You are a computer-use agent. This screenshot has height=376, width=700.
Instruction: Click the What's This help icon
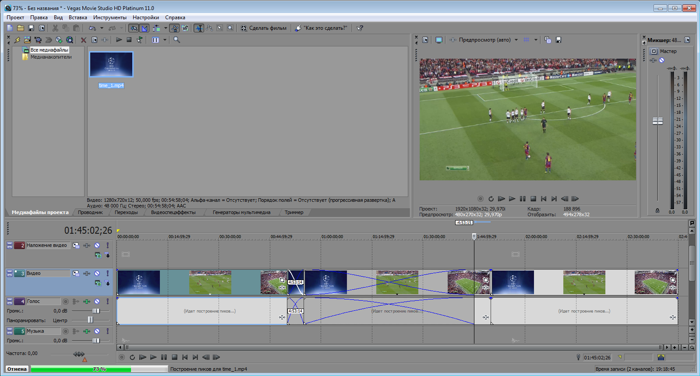[x=360, y=28]
